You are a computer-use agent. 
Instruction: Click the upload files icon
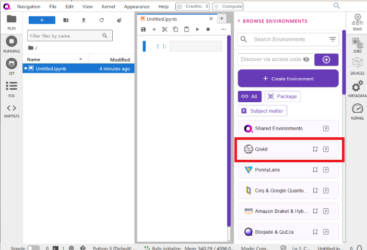click(84, 20)
